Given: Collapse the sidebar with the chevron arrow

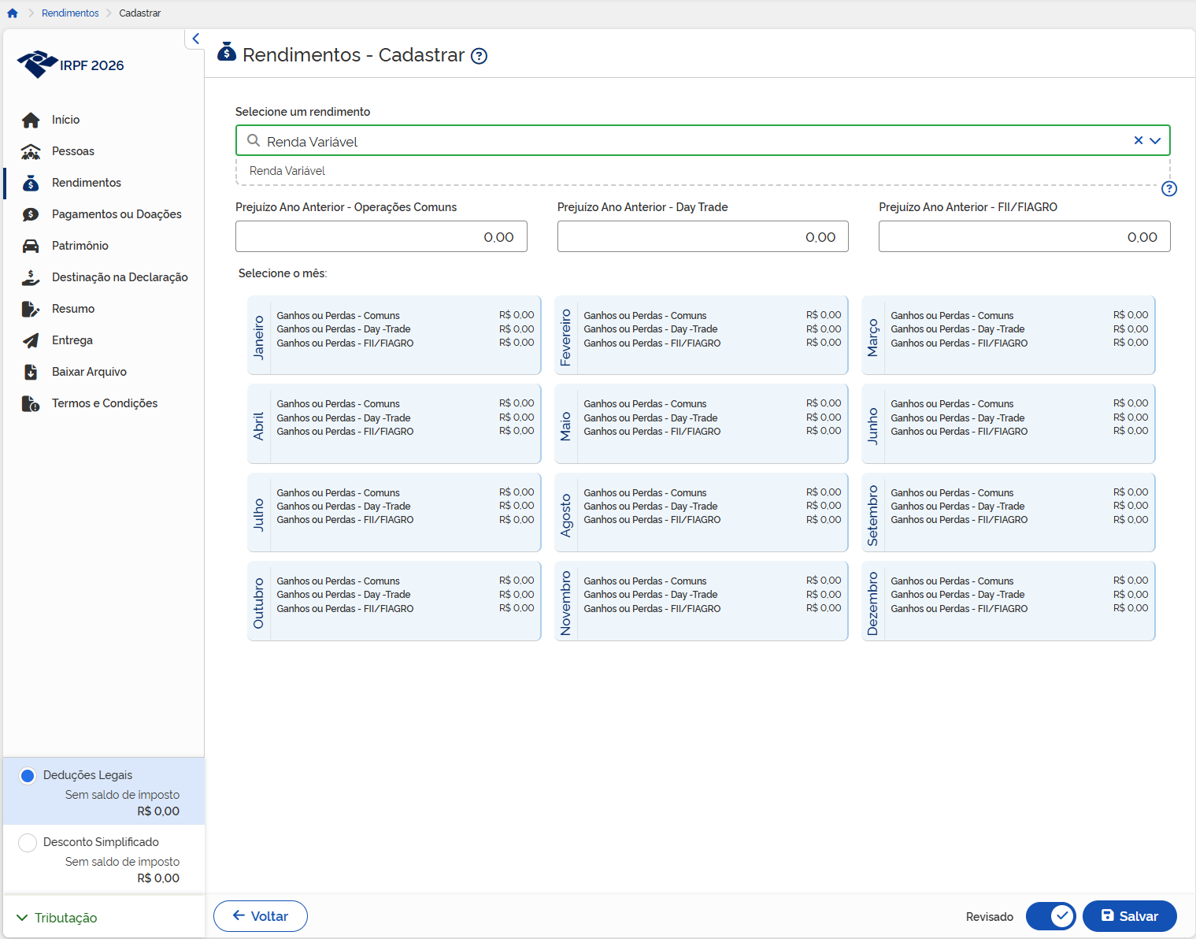Looking at the screenshot, I should (195, 39).
